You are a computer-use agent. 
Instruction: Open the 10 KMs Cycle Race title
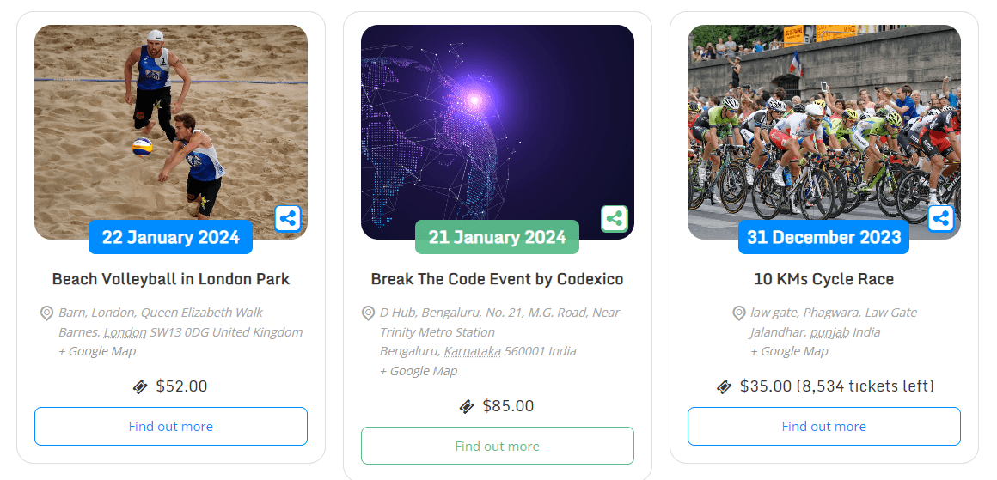tap(823, 279)
